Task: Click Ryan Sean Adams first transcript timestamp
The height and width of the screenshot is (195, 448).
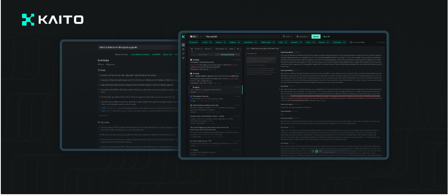Action: [x=297, y=52]
